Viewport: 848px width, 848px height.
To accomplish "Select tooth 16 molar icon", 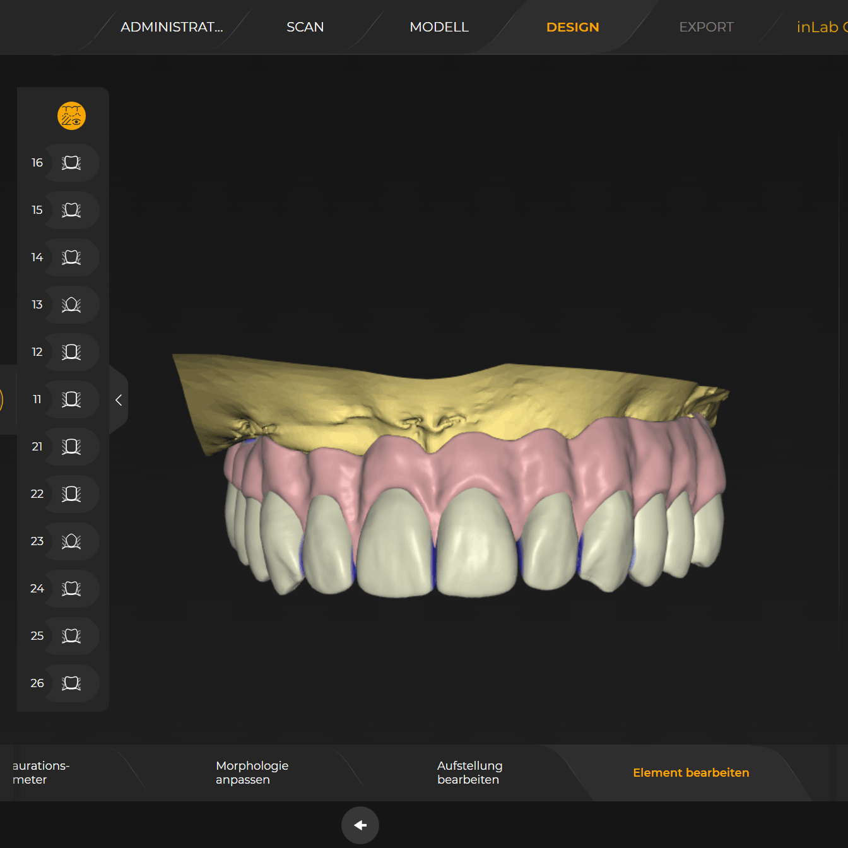I will coord(71,163).
